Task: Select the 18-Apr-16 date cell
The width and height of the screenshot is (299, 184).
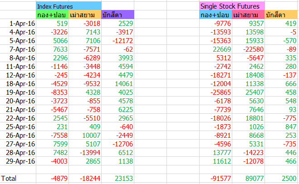Action: pyautogui.click(x=18, y=84)
